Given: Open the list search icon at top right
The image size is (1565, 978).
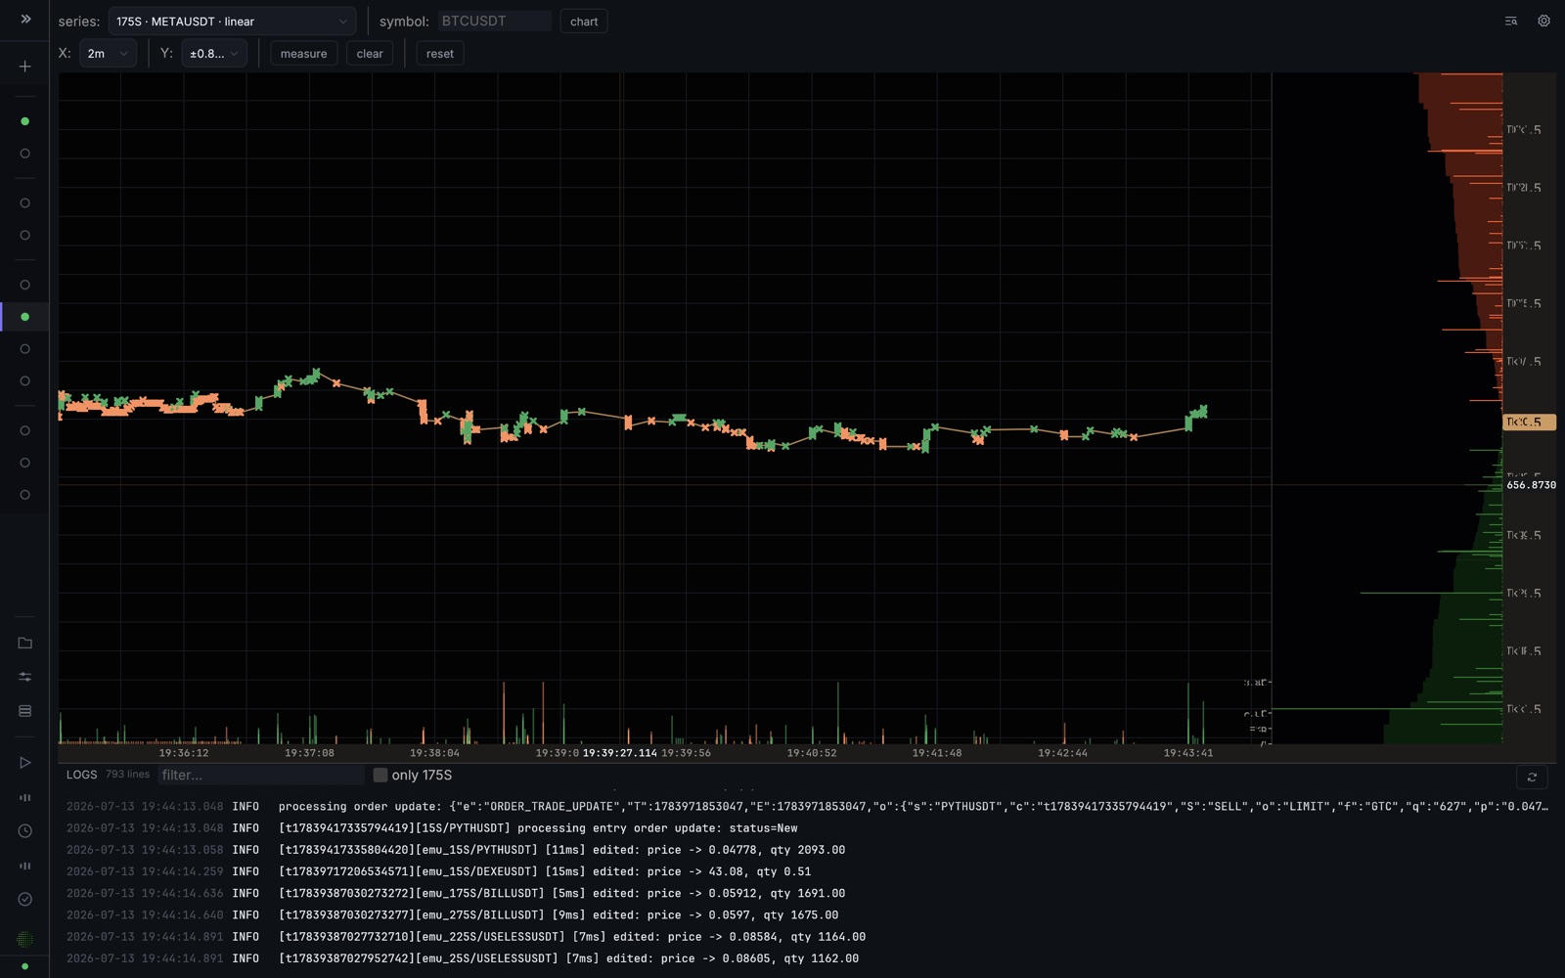Looking at the screenshot, I should click(1511, 21).
